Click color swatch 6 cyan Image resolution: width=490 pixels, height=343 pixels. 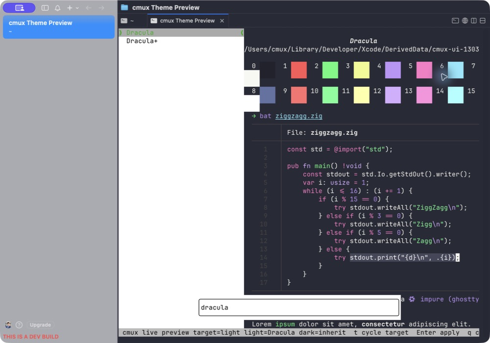coord(456,70)
